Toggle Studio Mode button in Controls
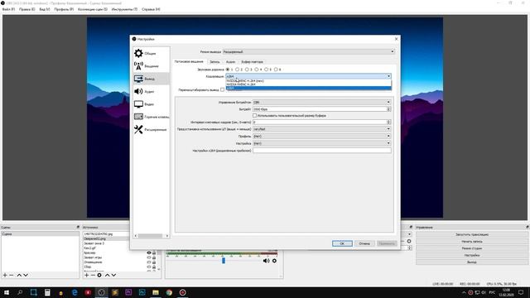The width and height of the screenshot is (530, 298). pyautogui.click(x=472, y=248)
